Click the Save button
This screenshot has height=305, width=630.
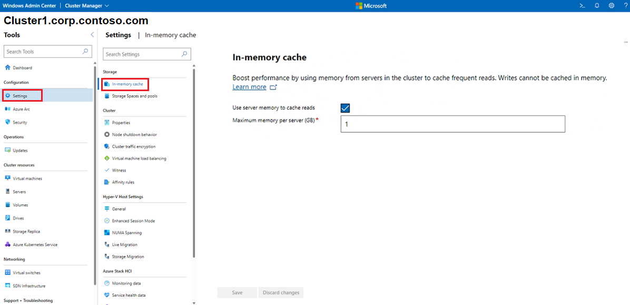tap(237, 292)
